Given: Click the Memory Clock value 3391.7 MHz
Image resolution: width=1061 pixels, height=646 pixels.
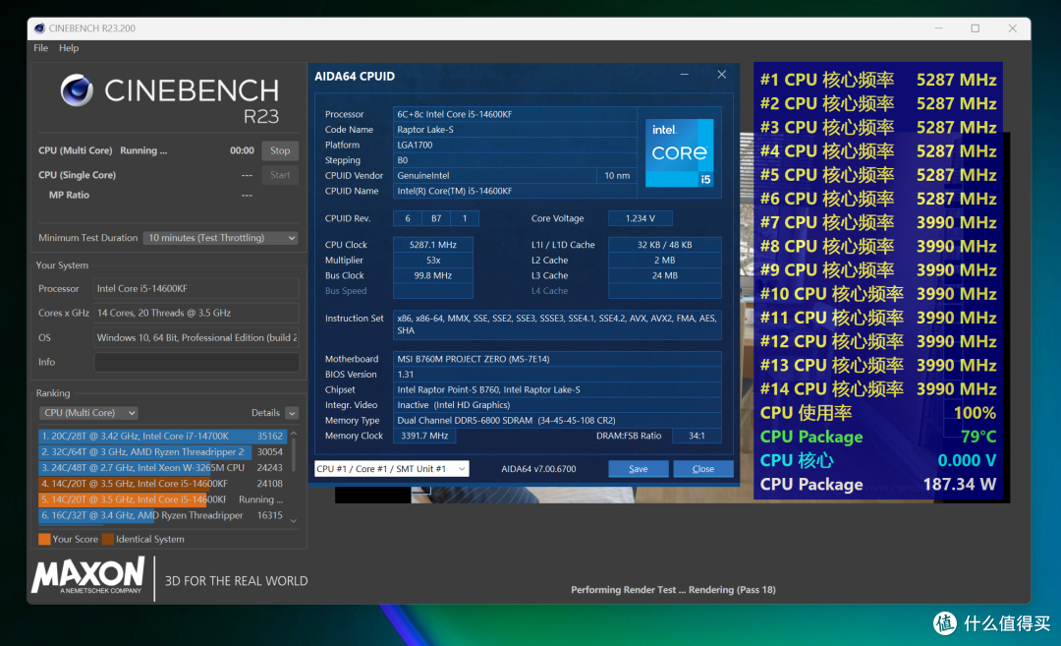Looking at the screenshot, I should 424,436.
